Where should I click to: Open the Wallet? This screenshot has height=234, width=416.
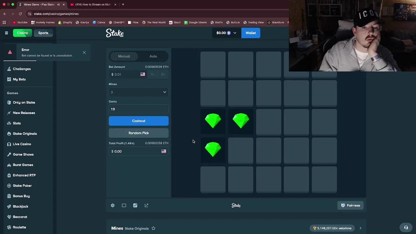click(251, 33)
